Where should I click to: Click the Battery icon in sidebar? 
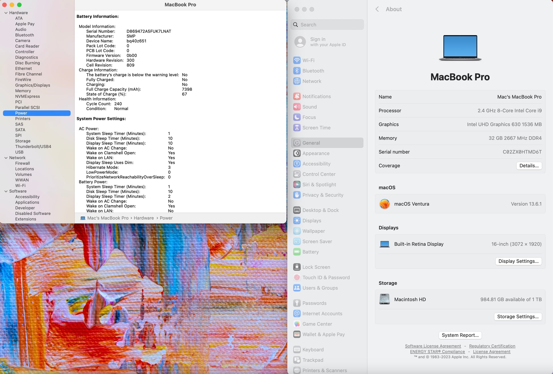297,252
